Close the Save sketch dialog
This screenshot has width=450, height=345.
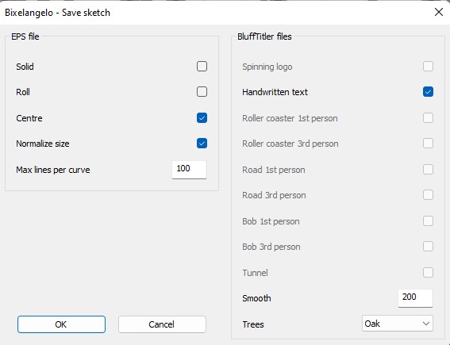[x=439, y=12]
